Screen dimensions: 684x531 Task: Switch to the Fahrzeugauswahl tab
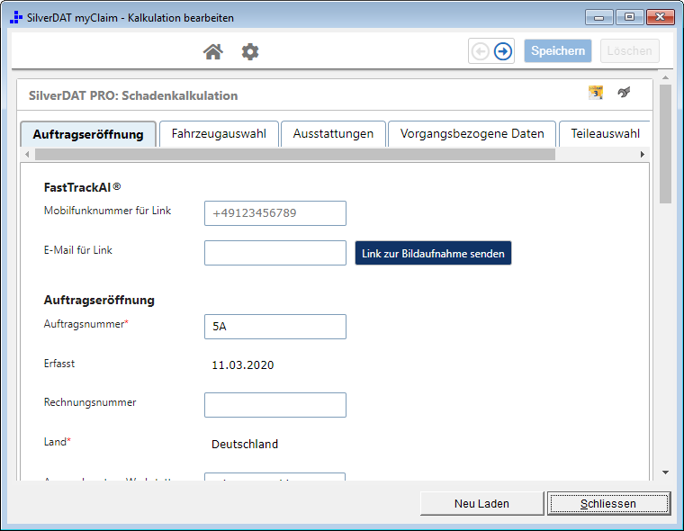(x=219, y=133)
